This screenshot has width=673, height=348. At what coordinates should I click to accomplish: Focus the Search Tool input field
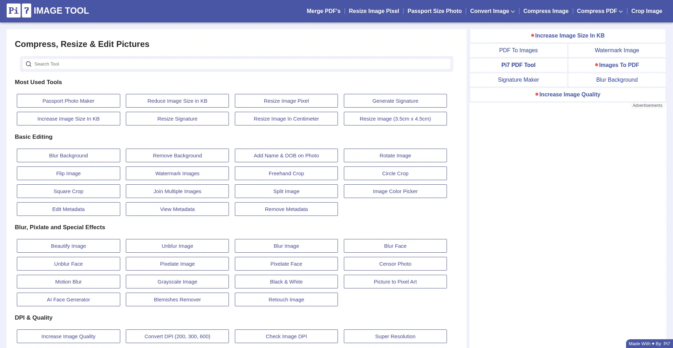(x=238, y=64)
